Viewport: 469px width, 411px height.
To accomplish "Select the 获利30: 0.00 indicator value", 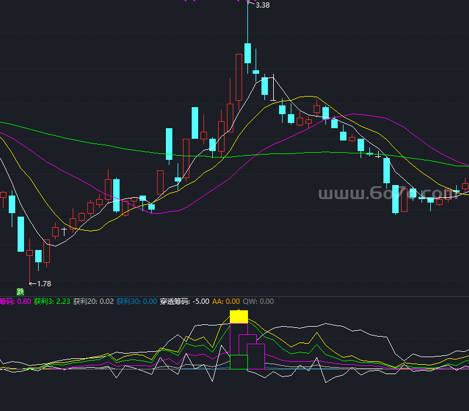I will click(137, 302).
